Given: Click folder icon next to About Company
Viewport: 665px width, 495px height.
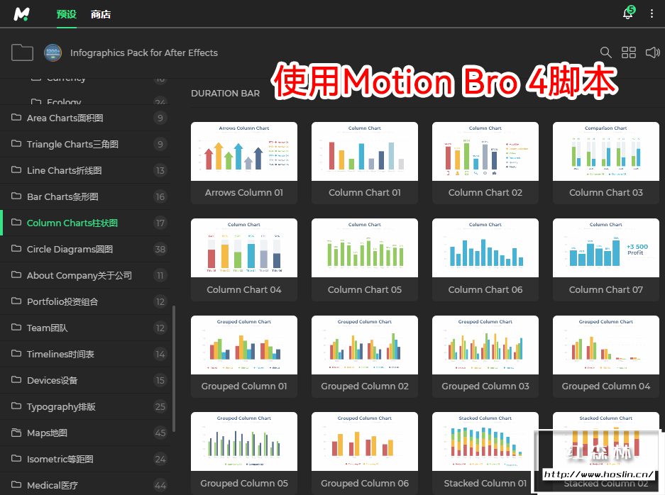Looking at the screenshot, I should [x=16, y=275].
